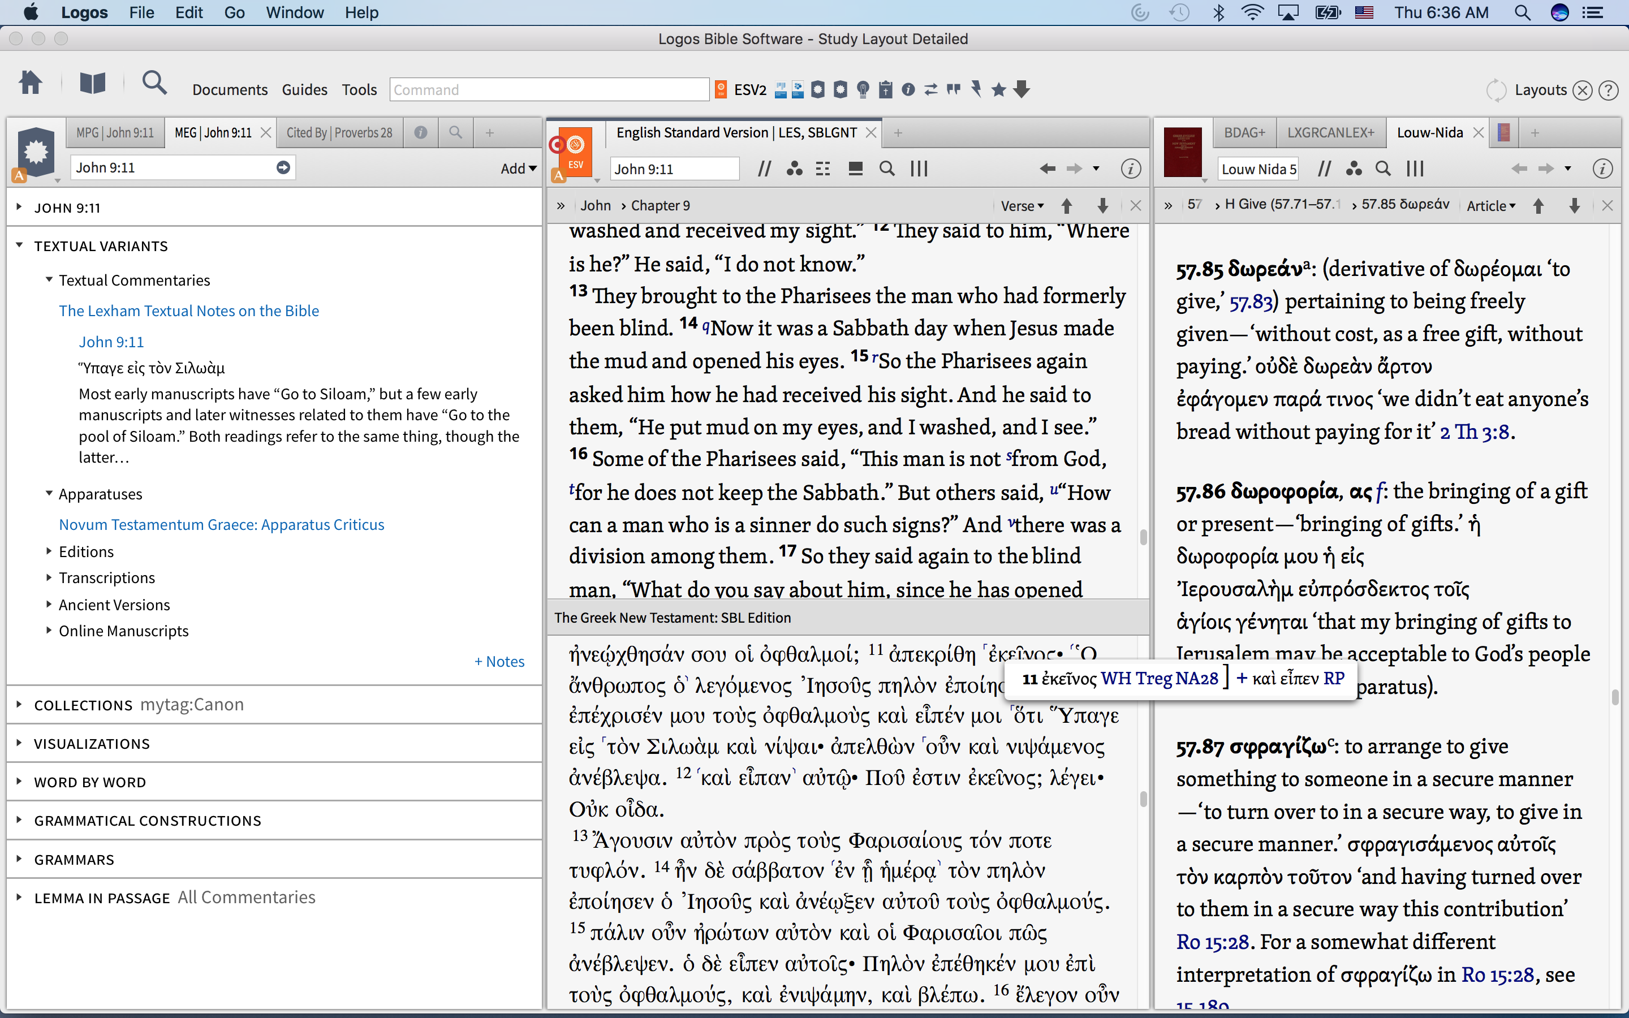Toggle reading view icon in ESV panel
1629x1018 pixels.
pos(856,169)
